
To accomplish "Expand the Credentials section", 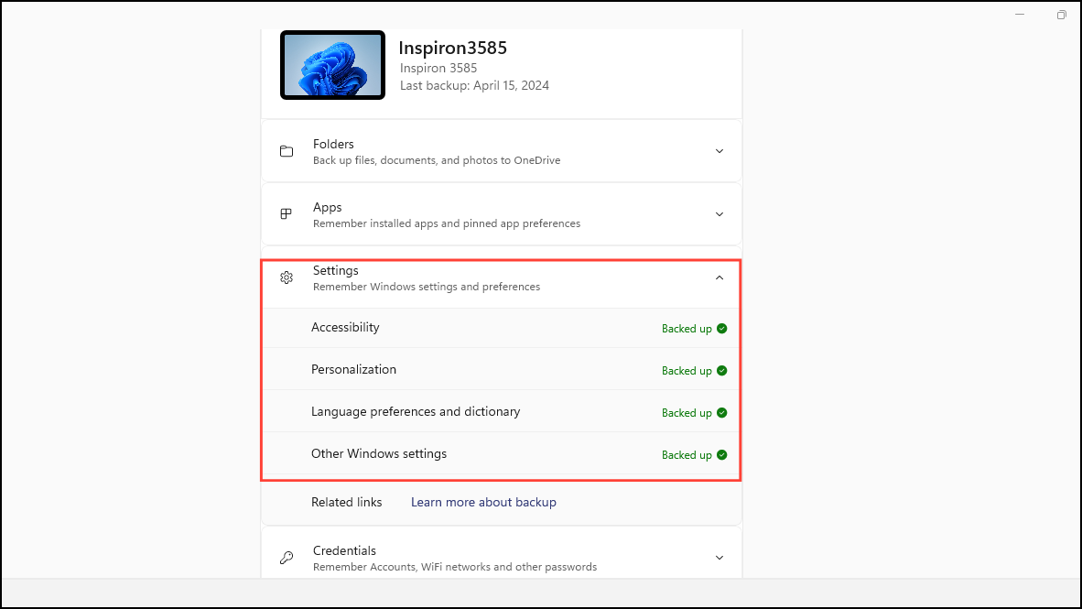I will [x=720, y=557].
